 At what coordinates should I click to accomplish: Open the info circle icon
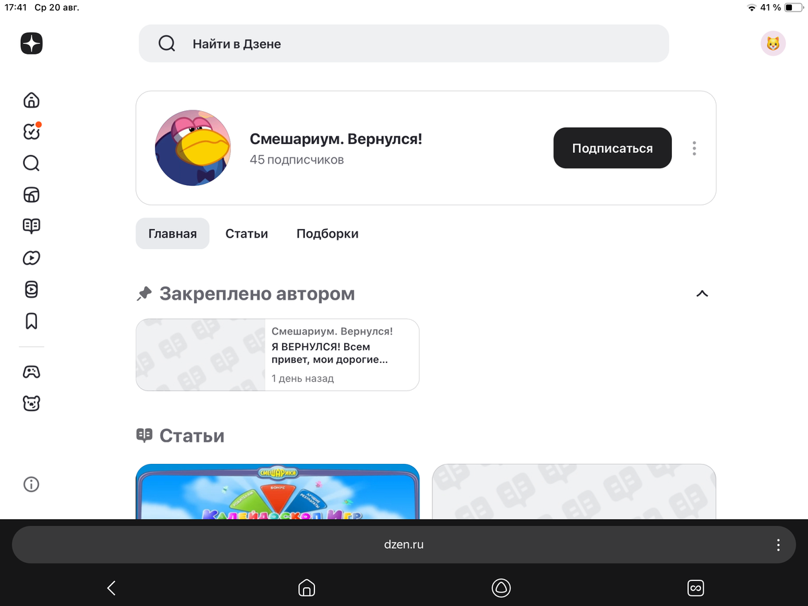31,484
